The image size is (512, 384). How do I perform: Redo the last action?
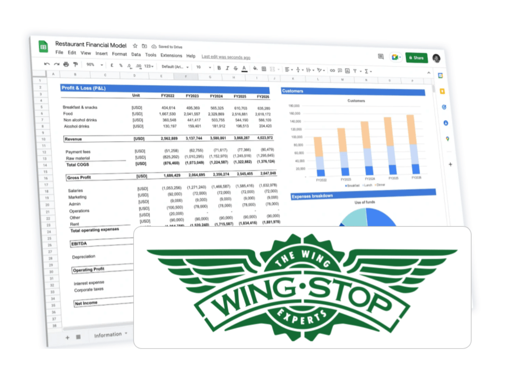pyautogui.click(x=56, y=64)
